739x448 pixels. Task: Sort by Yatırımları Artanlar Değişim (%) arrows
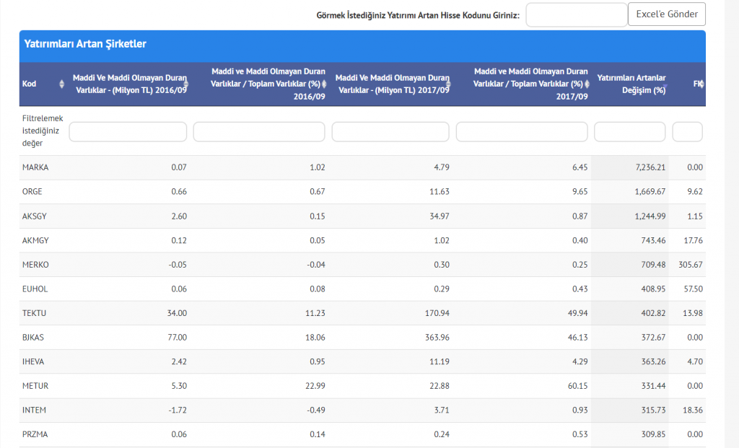click(x=665, y=84)
